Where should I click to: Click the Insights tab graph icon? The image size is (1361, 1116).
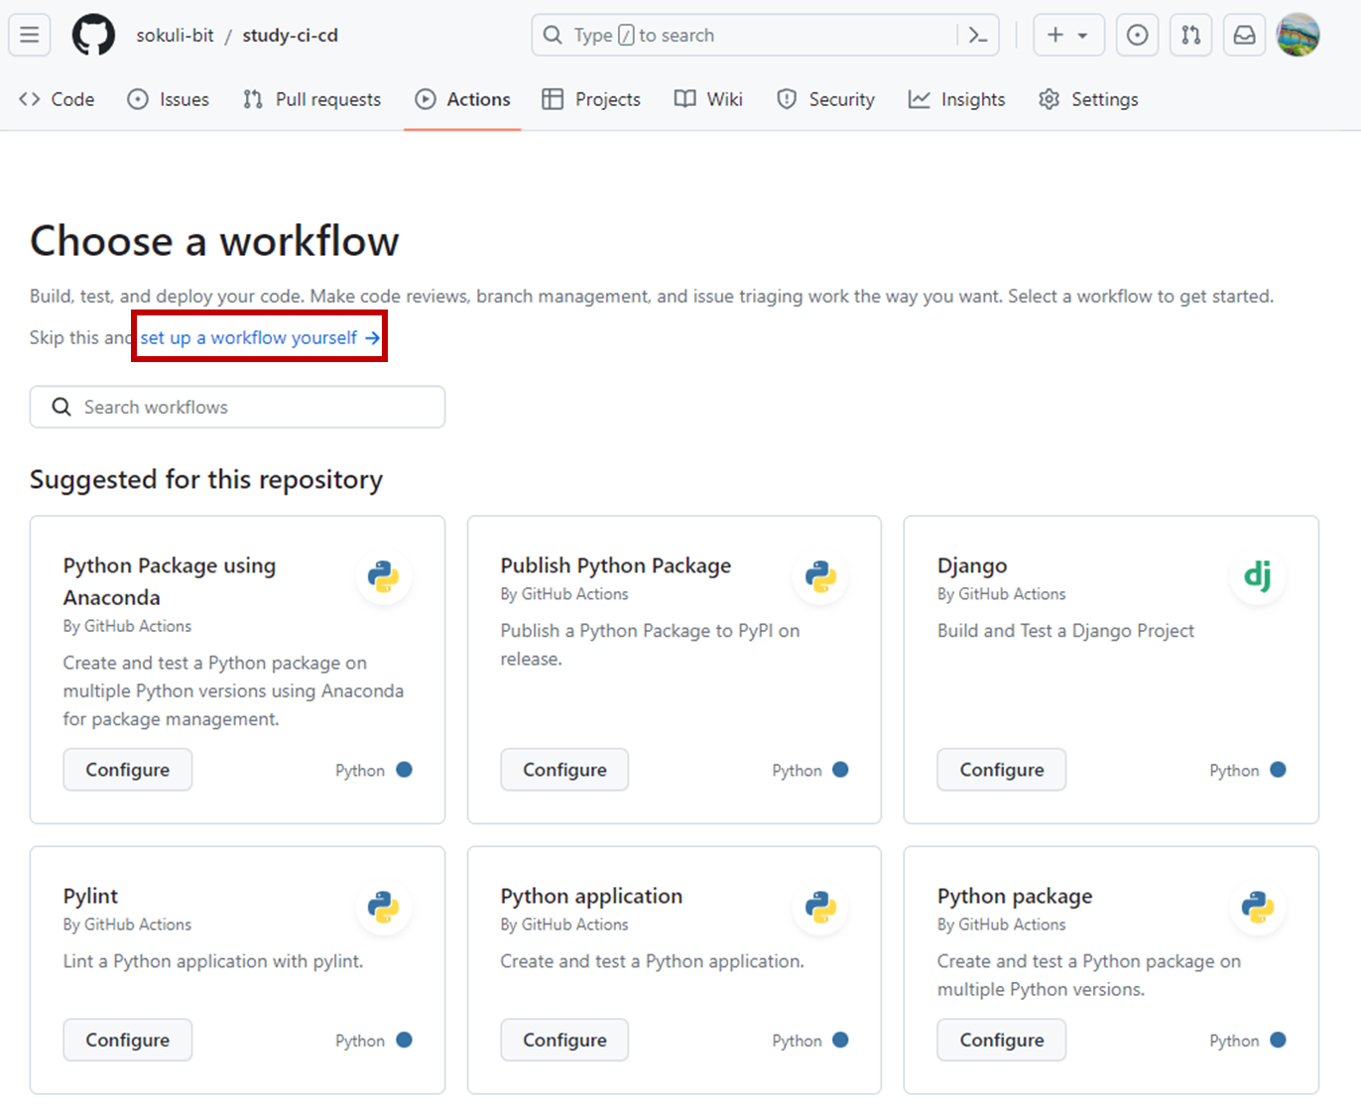[920, 99]
